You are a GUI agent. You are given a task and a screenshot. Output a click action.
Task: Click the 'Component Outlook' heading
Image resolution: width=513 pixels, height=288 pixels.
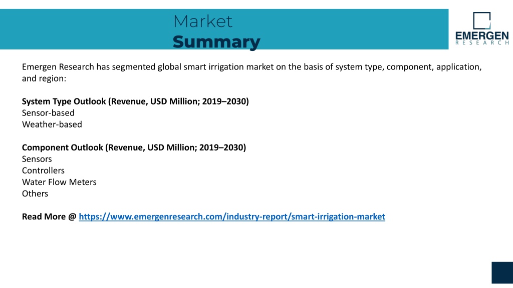pos(134,147)
